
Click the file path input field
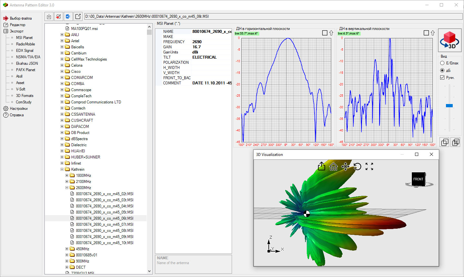point(273,16)
